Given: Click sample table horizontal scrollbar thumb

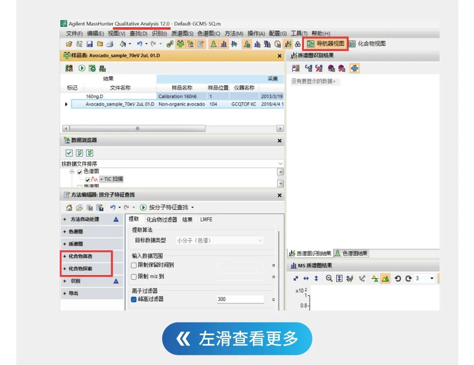Looking at the screenshot, I should 137,128.
